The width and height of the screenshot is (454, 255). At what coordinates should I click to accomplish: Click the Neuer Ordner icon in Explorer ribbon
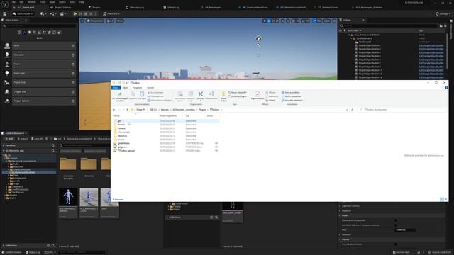point(223,94)
